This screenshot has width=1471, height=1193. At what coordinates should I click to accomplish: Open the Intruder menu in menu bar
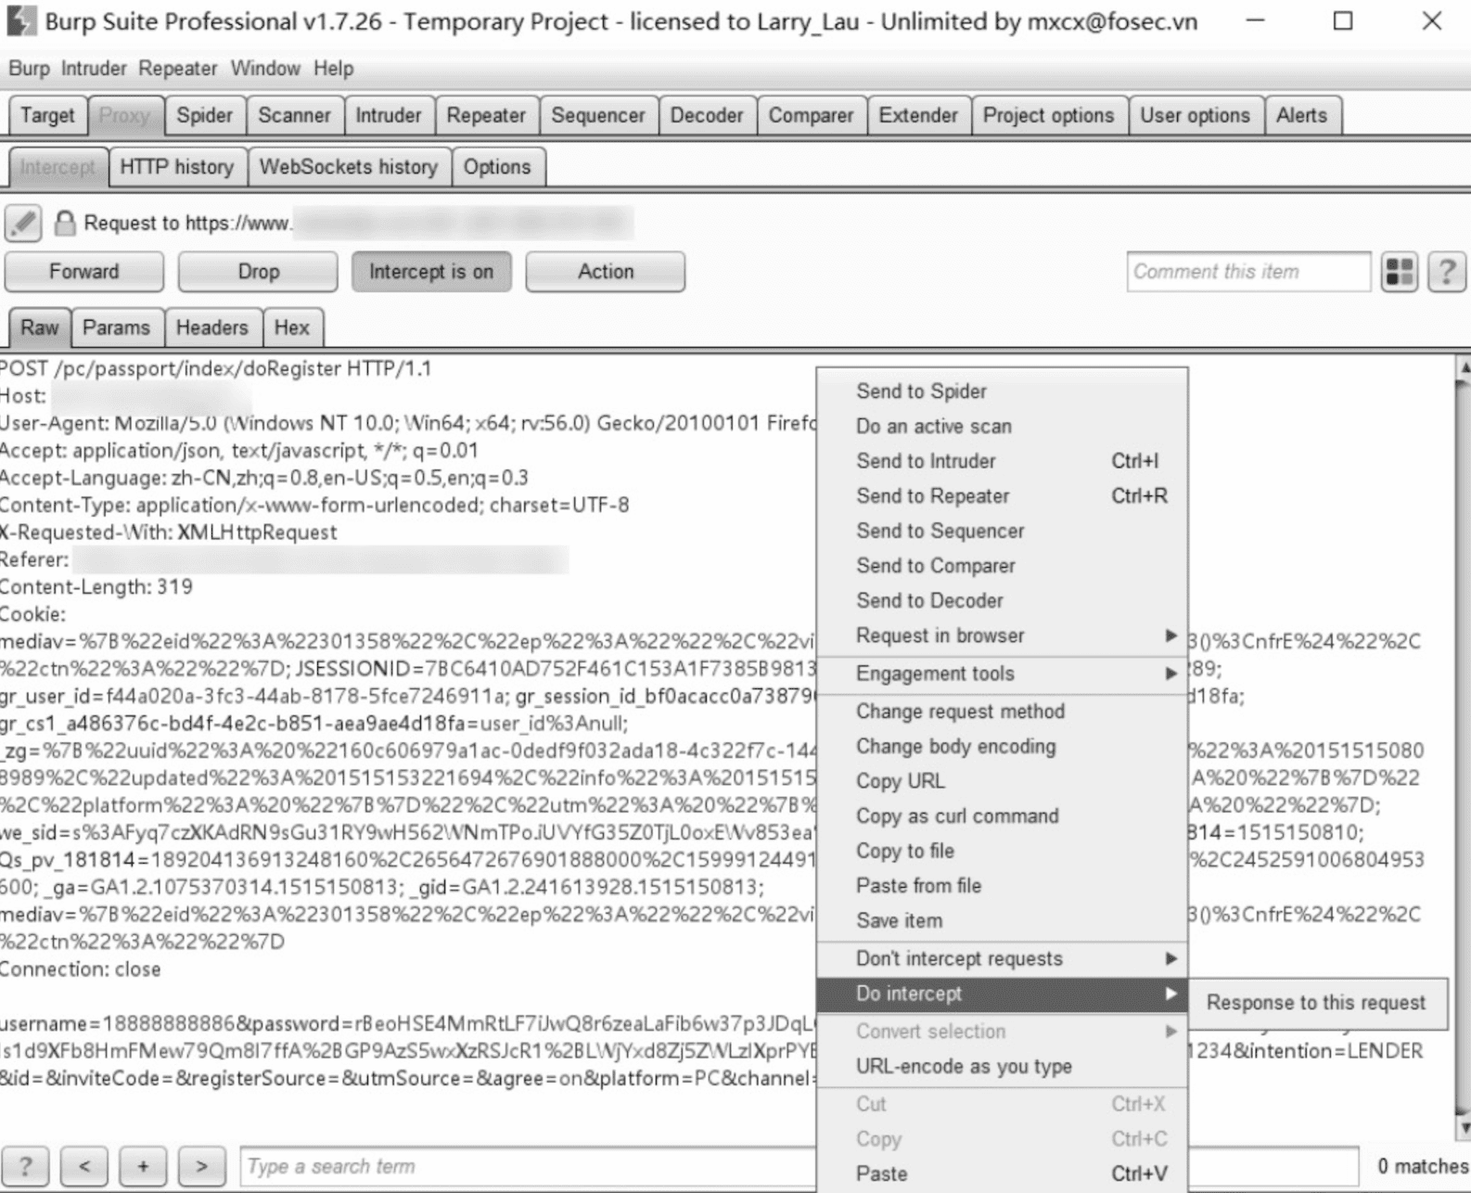[94, 69]
